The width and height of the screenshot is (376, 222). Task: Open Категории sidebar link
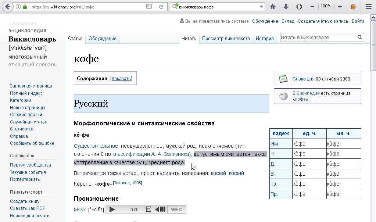20,100
